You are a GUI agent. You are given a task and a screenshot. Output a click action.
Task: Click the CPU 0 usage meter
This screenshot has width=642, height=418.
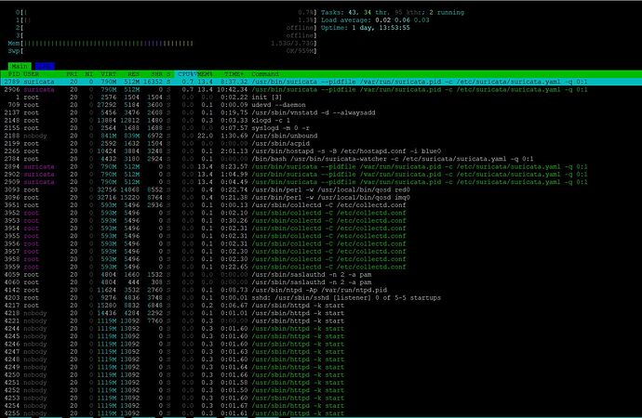pyautogui.click(x=166, y=13)
